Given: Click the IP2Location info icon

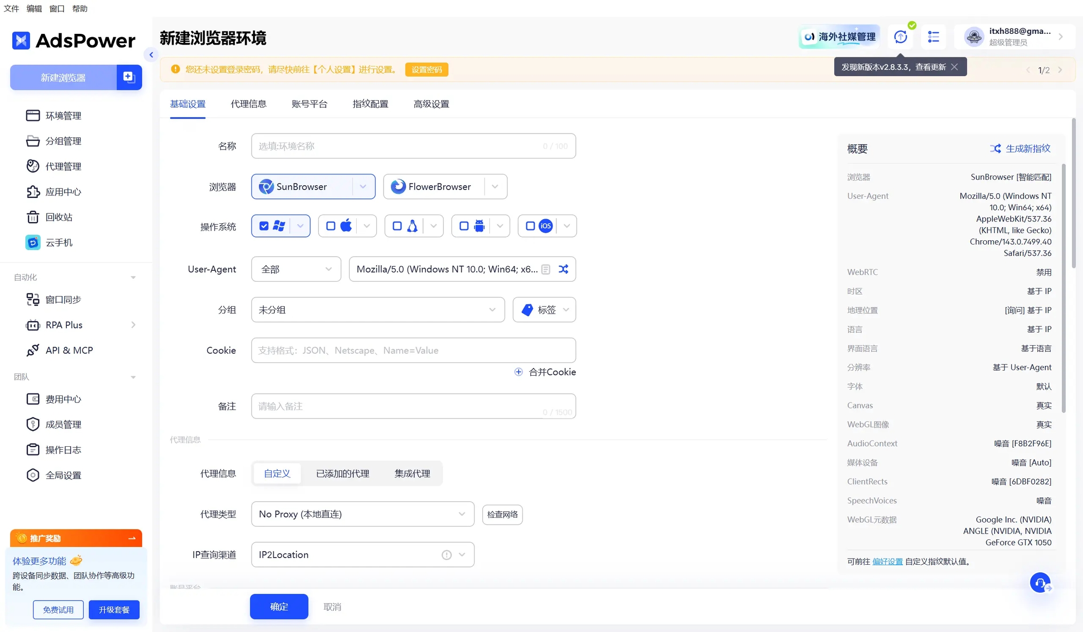Looking at the screenshot, I should [x=446, y=555].
